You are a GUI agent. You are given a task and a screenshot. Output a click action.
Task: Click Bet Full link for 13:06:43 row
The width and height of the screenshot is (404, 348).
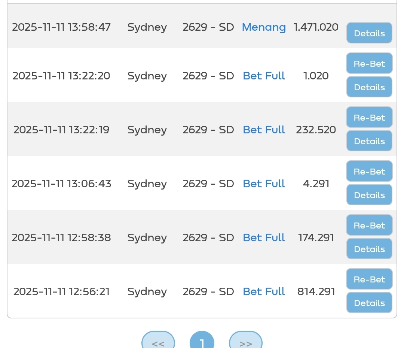[x=264, y=184]
